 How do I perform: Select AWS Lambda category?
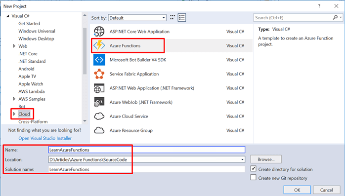point(32,91)
